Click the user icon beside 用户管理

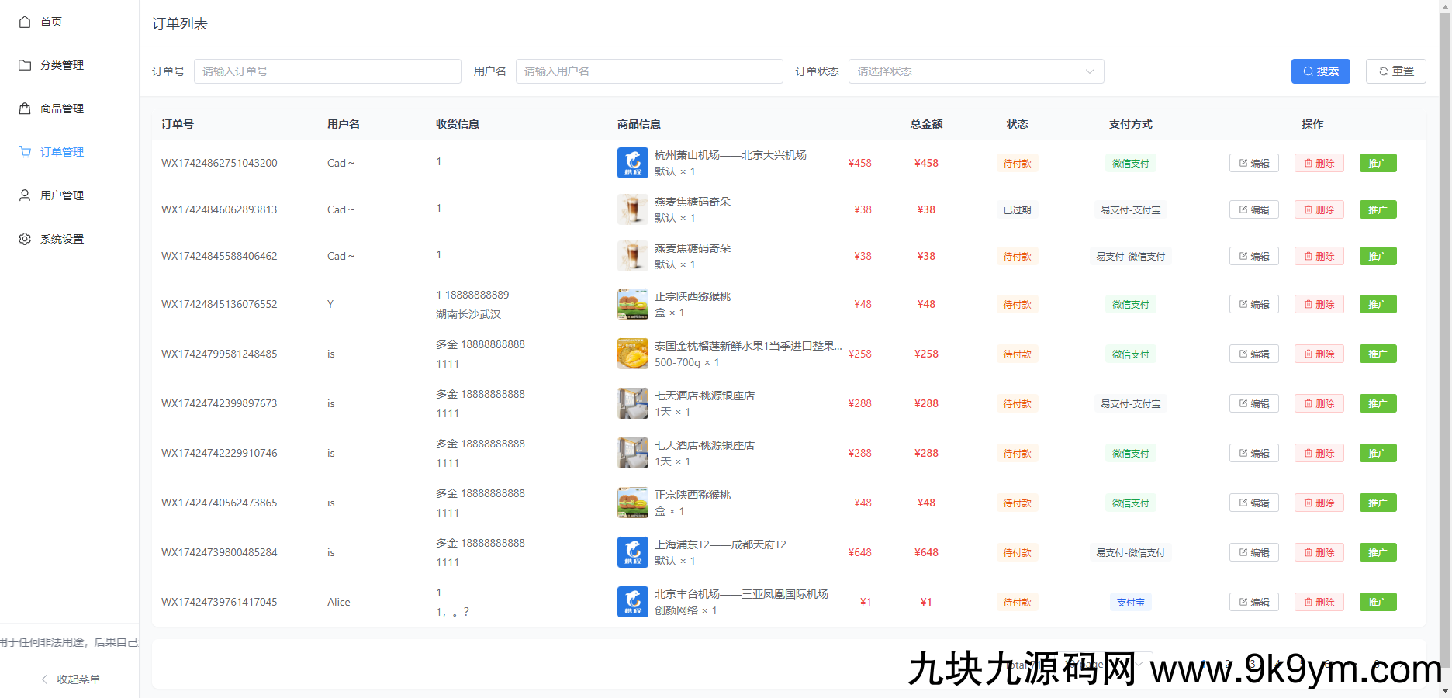pos(24,195)
